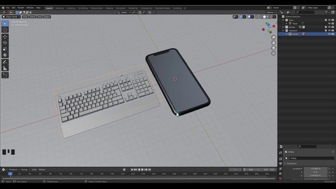Expand the iphone collection in outliner
Screen dimensions: 336x189
point(283,27)
